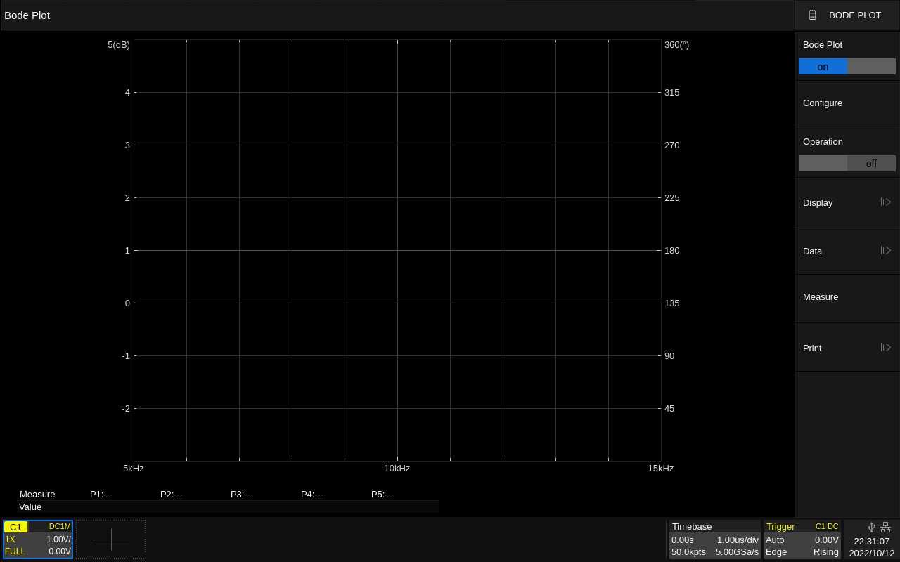Screen dimensions: 900x562
Task: Add a new channel with plus box
Action: pos(111,540)
